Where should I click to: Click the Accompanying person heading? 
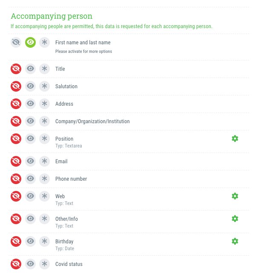[x=52, y=16]
